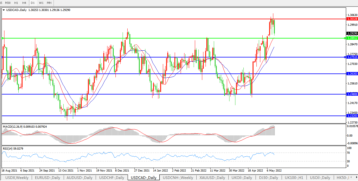
Task: Show the USDCNH-,Weekly chart
Action: coord(178,178)
